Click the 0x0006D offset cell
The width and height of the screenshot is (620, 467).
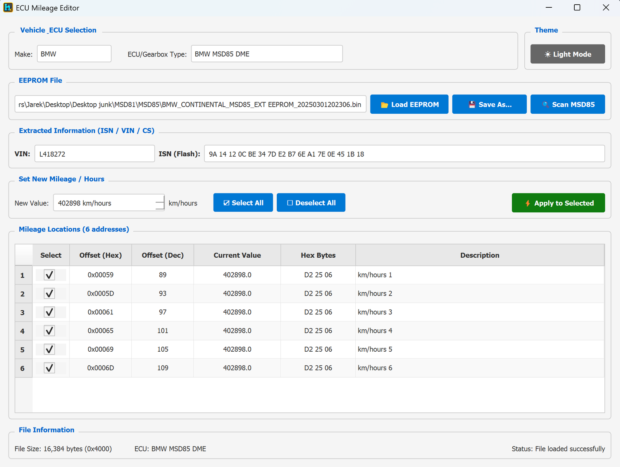[101, 368]
